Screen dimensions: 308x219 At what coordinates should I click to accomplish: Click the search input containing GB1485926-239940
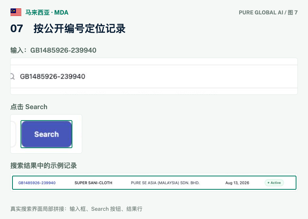coord(154,76)
